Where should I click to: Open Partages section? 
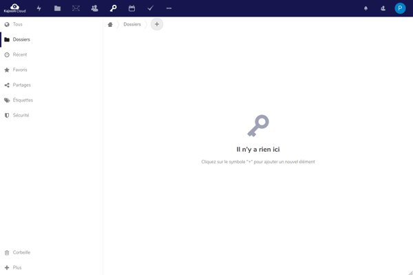tap(52, 85)
